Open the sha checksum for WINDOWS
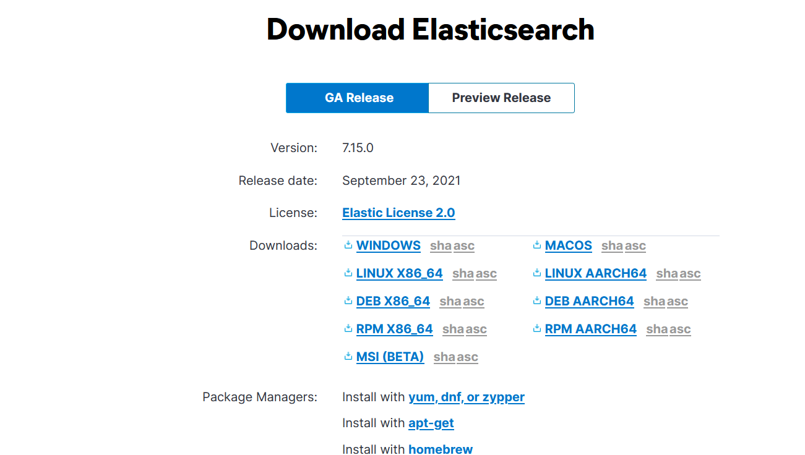 441,246
